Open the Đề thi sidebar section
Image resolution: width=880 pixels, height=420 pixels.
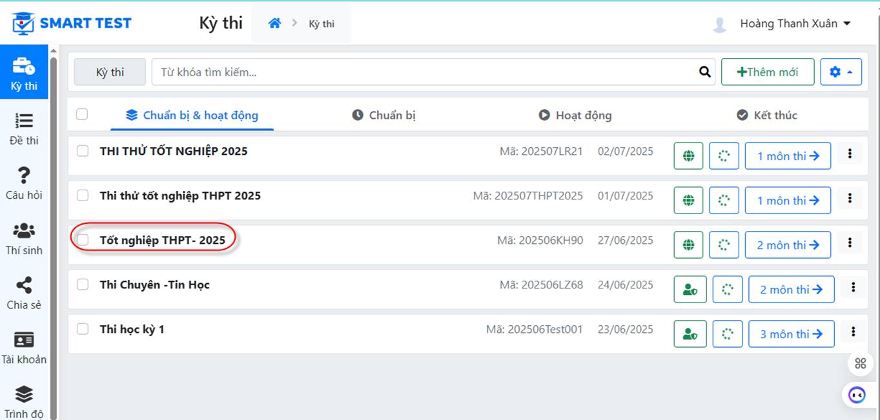(24, 129)
